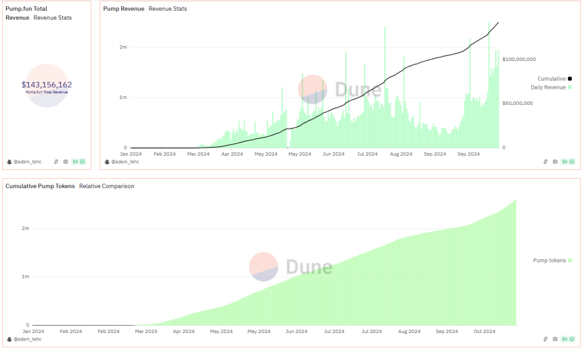Open @adam_tehc profile under Cumulative Pump Tokens

[x=27, y=339]
